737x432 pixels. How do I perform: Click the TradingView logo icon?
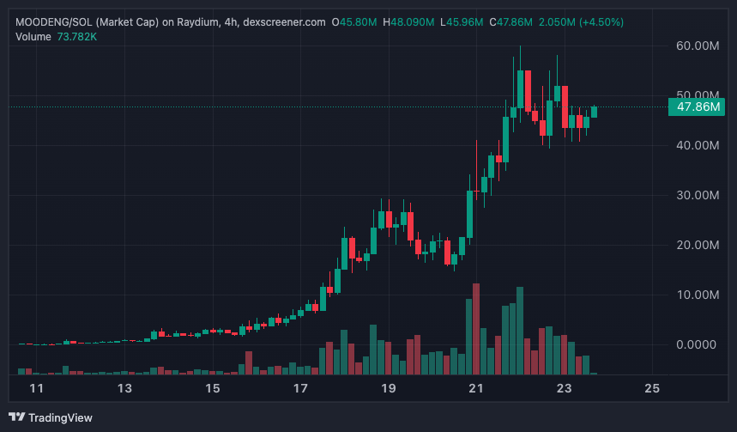point(16,417)
